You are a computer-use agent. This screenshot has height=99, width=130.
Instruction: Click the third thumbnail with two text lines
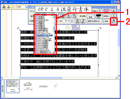click(43, 86)
